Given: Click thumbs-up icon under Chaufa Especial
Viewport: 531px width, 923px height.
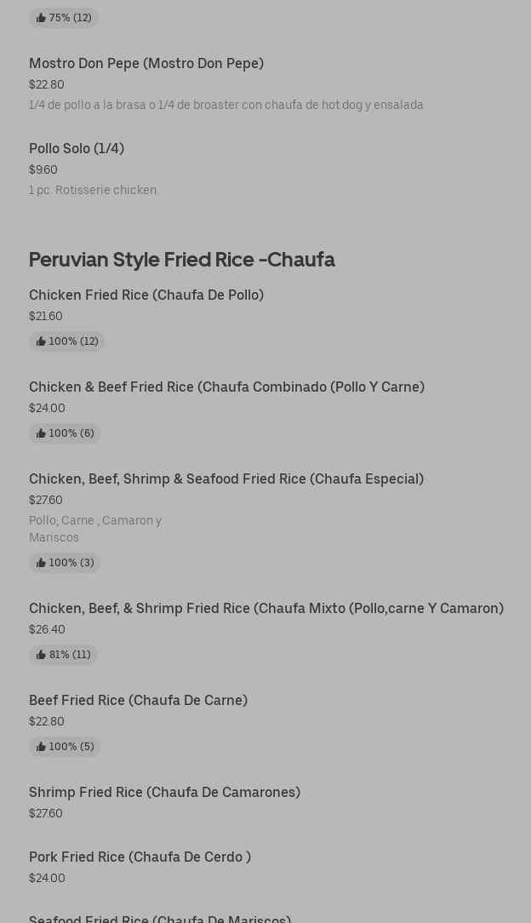Looking at the screenshot, I should click(x=41, y=563).
